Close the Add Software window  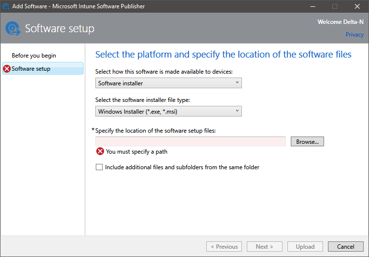[x=357, y=6]
